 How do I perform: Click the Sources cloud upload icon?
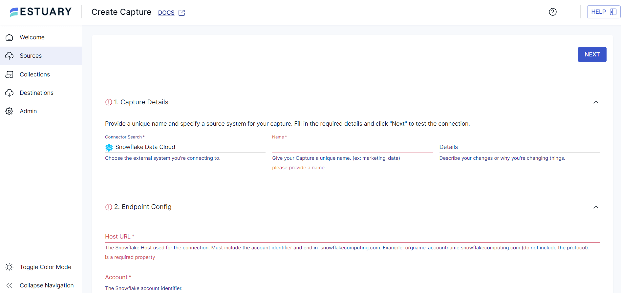tap(9, 56)
